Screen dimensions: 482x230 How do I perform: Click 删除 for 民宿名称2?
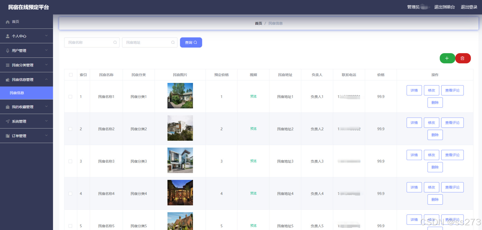[435, 135]
